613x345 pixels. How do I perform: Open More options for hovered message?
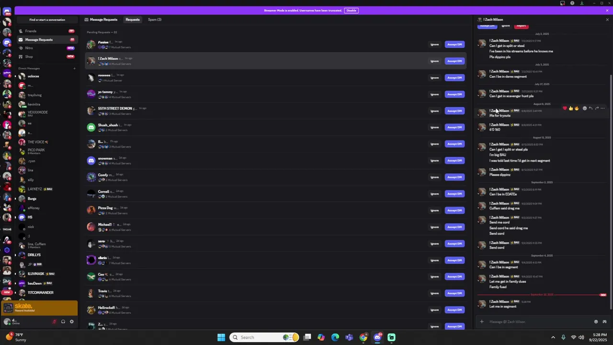602,108
